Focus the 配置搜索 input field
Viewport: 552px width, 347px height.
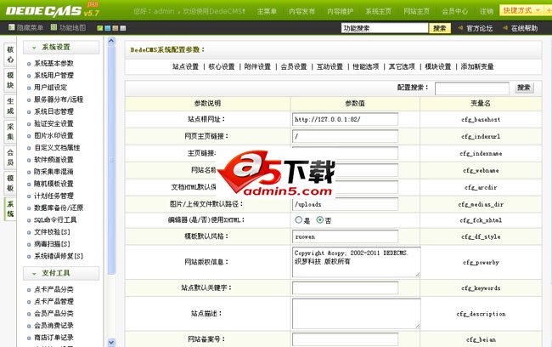tap(472, 88)
